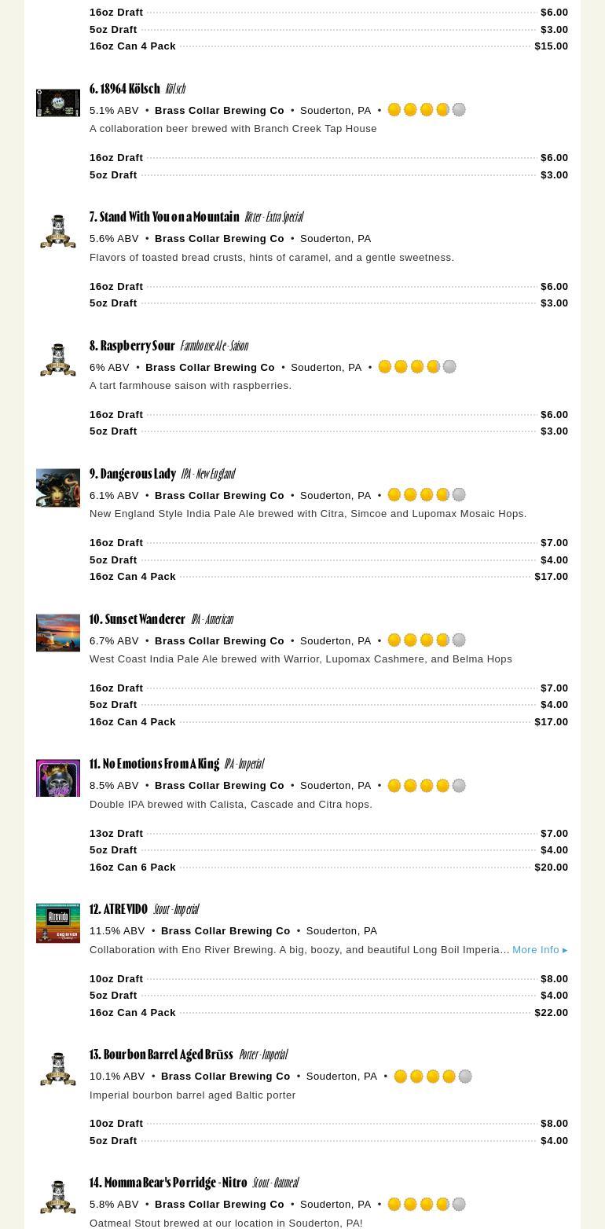Click the No Emotions From A King label

tap(58, 778)
